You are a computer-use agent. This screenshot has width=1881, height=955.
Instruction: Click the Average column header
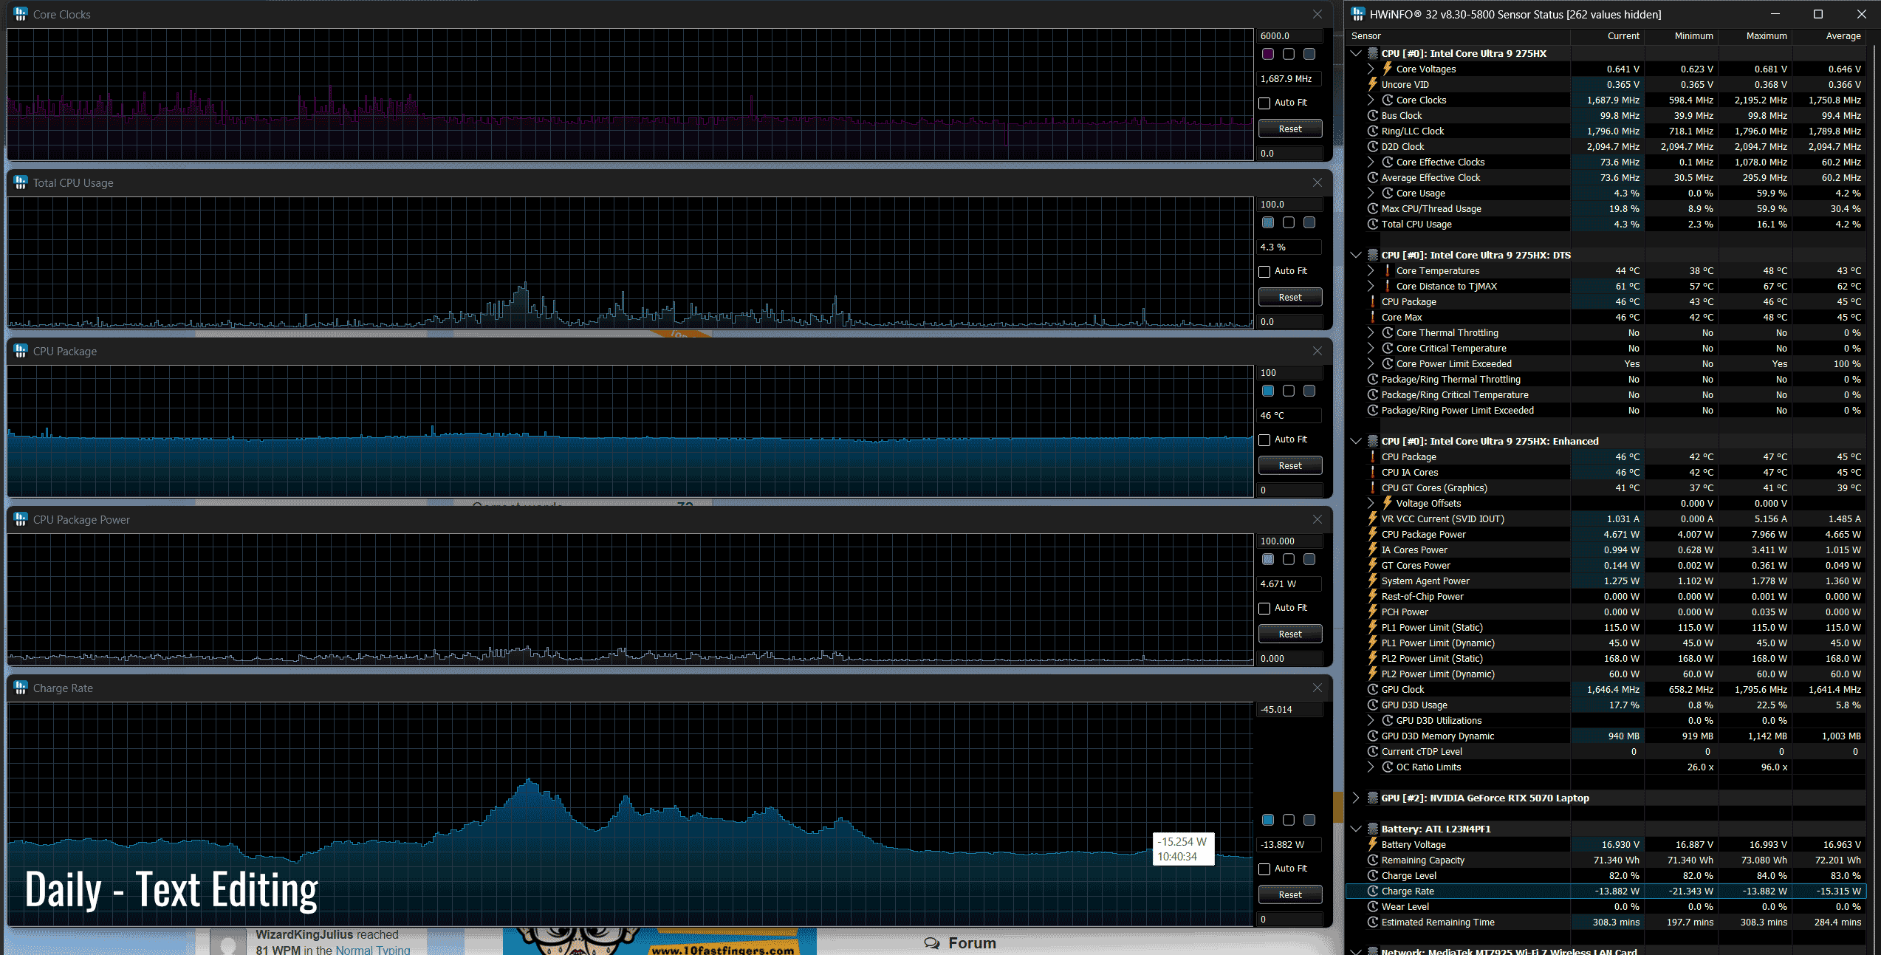[x=1843, y=35]
